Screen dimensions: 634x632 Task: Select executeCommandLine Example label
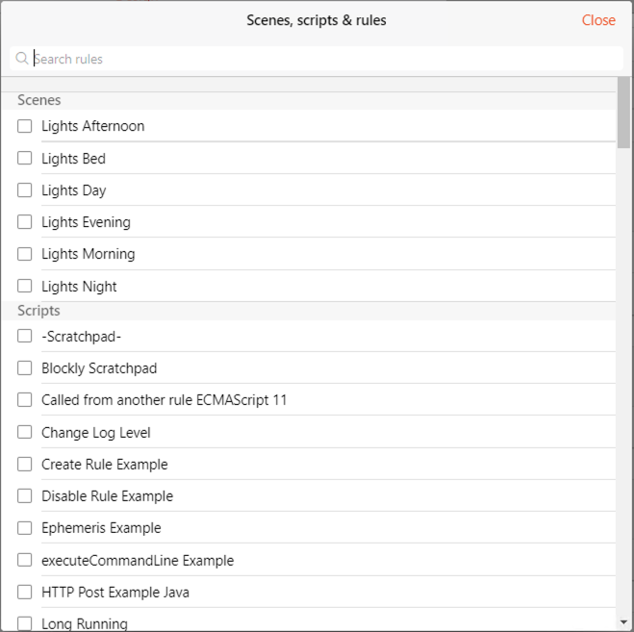[138, 561]
